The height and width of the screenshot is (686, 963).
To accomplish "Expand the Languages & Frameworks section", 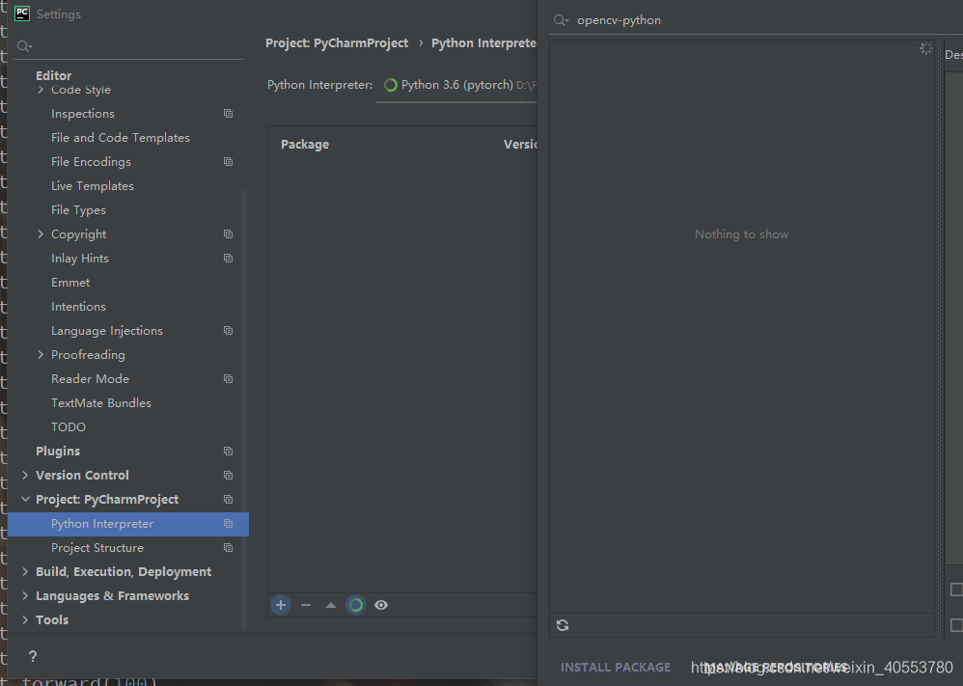I will 25,595.
